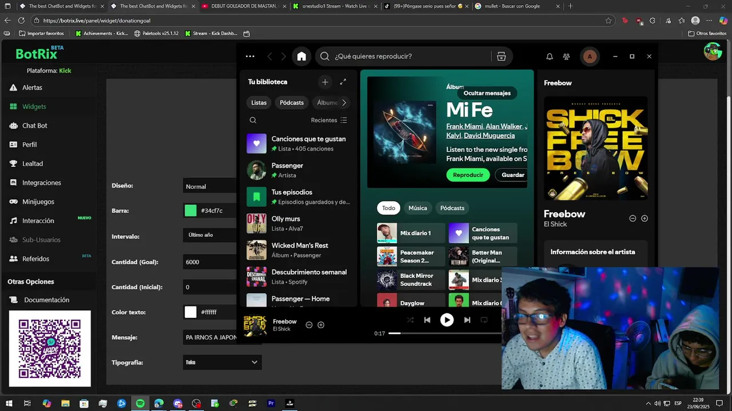This screenshot has height=411, width=732.
Task: Click Ocultar mensajes button
Action: pyautogui.click(x=487, y=93)
